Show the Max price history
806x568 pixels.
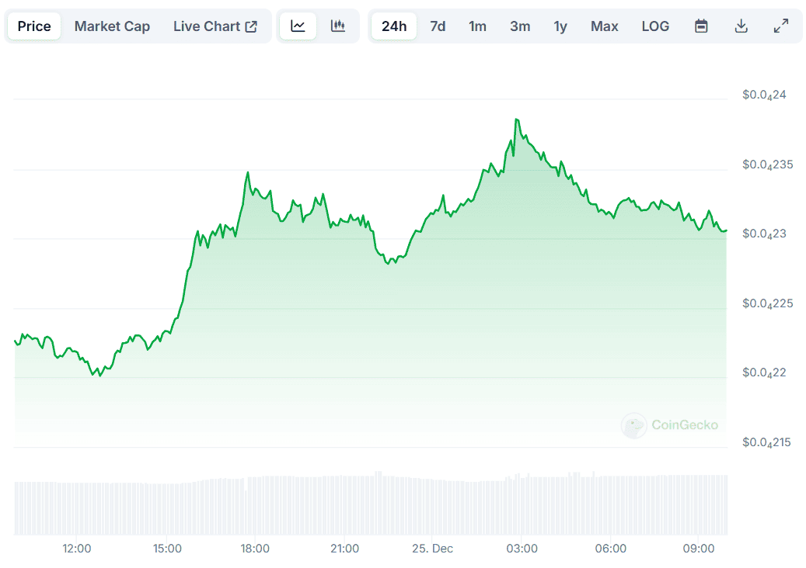point(604,26)
